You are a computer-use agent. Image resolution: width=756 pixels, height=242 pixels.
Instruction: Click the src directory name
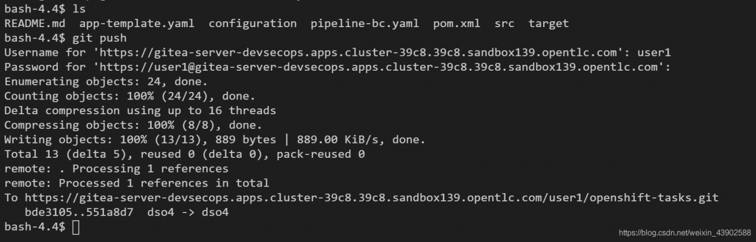coord(504,24)
